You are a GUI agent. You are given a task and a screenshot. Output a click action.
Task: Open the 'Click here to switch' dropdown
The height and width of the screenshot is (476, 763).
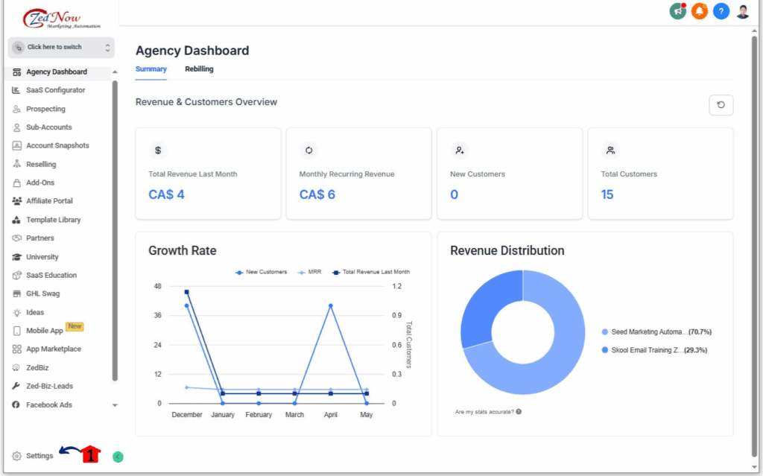point(61,48)
